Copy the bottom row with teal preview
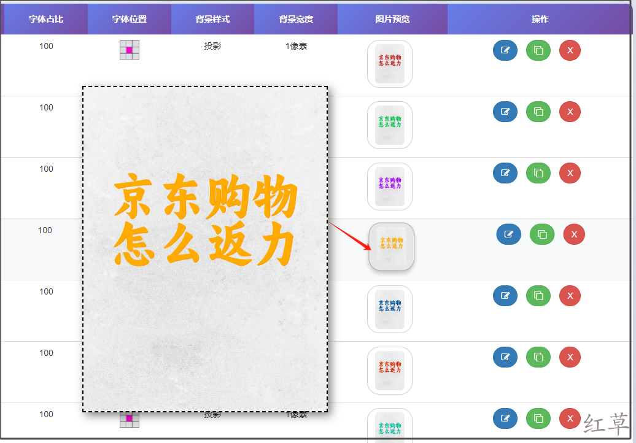 (x=538, y=418)
